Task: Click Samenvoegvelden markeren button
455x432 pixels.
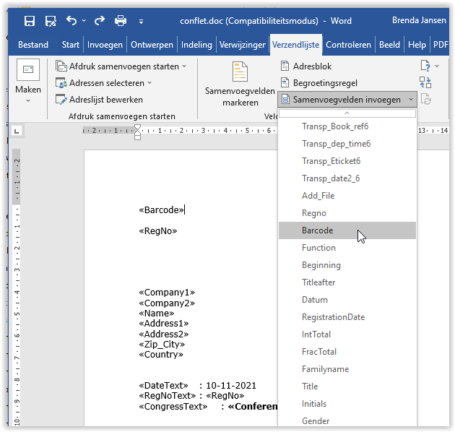Action: (240, 85)
